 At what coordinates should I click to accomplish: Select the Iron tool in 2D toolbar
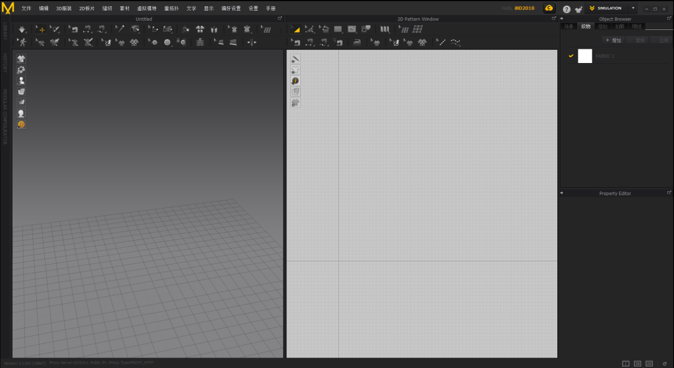[357, 42]
